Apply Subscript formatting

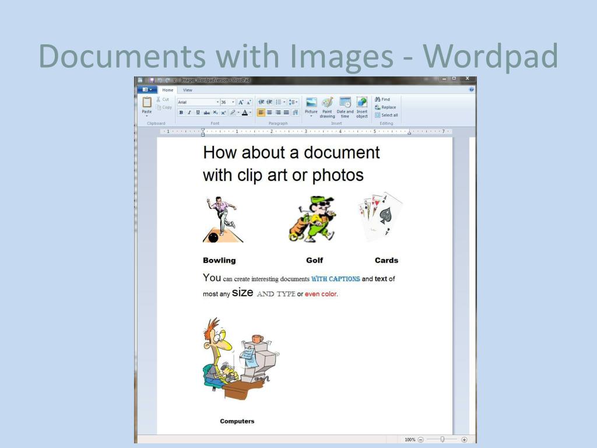point(215,113)
